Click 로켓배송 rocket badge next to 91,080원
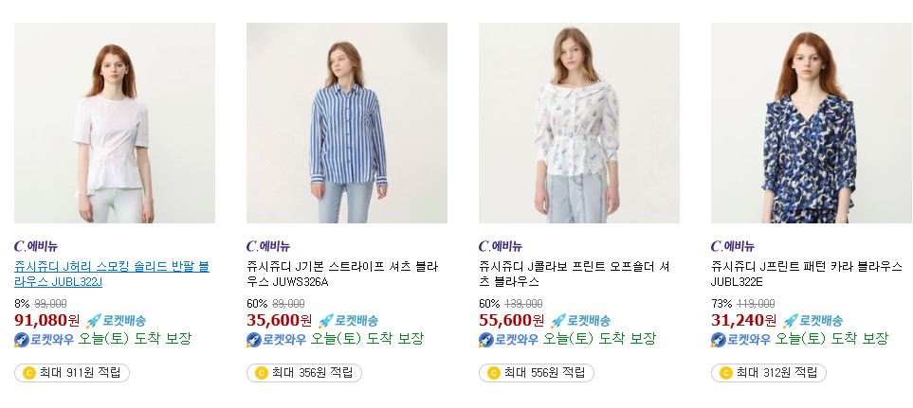 (x=116, y=320)
